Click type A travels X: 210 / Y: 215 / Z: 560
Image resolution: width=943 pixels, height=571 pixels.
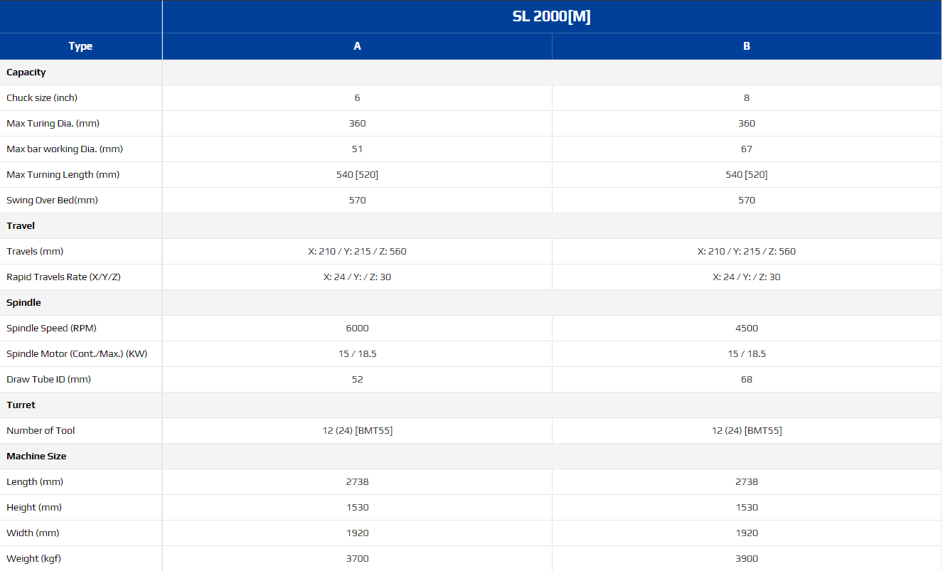[357, 252]
